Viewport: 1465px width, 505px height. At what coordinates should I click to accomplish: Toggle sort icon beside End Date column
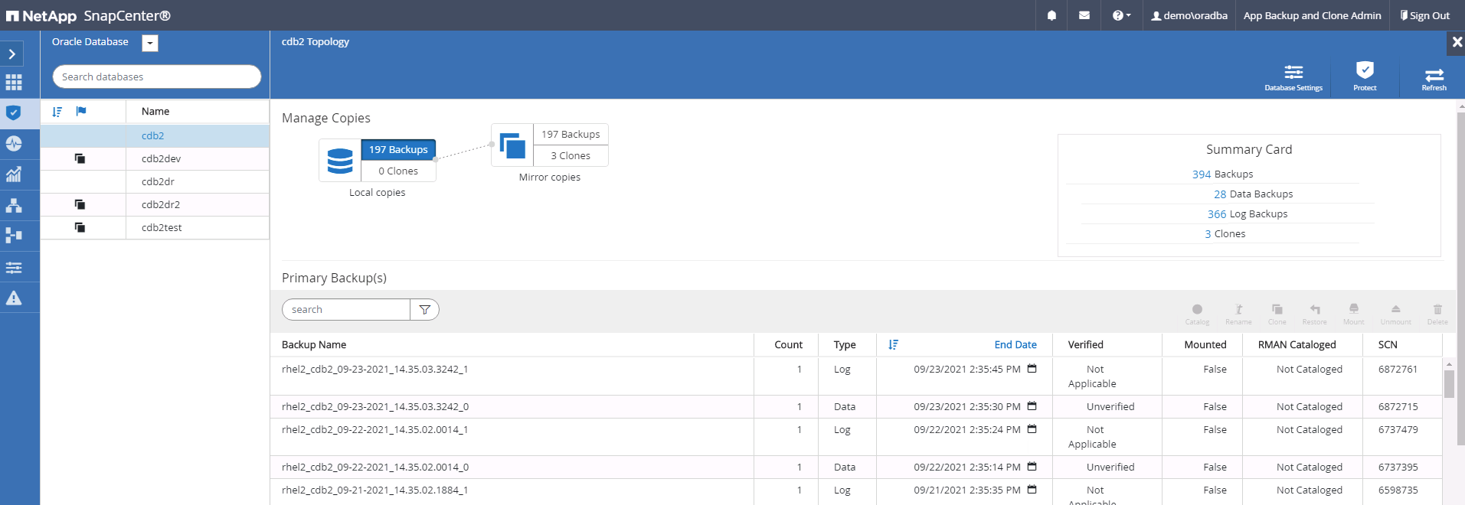[893, 345]
